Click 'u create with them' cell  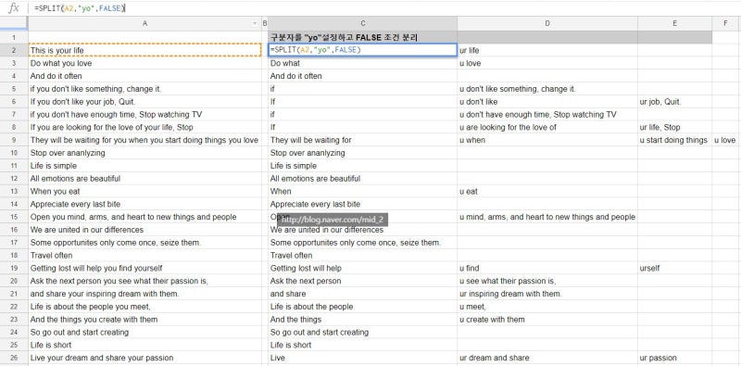pos(547,320)
